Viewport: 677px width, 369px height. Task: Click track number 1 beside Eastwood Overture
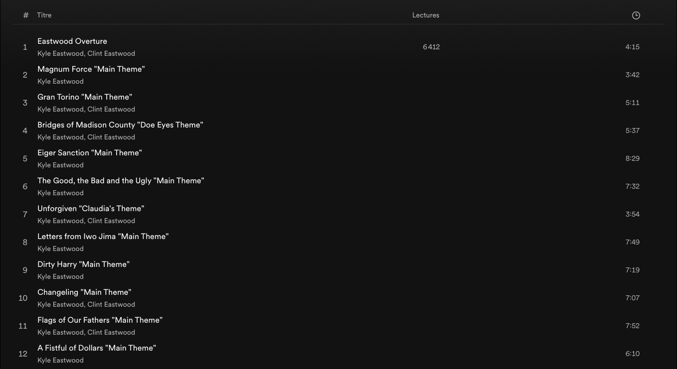point(25,47)
